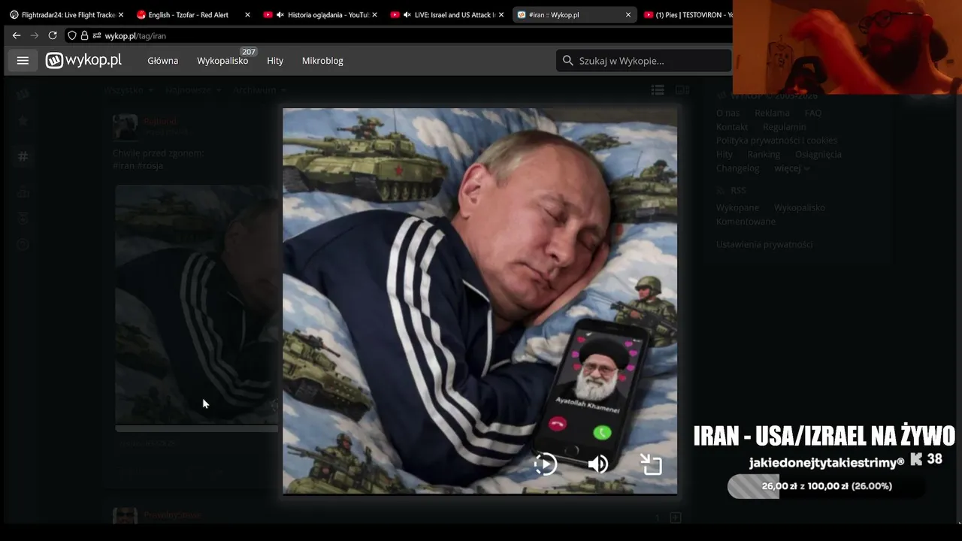
Task: Click the round icon at sidebar bottom
Action: 23,244
